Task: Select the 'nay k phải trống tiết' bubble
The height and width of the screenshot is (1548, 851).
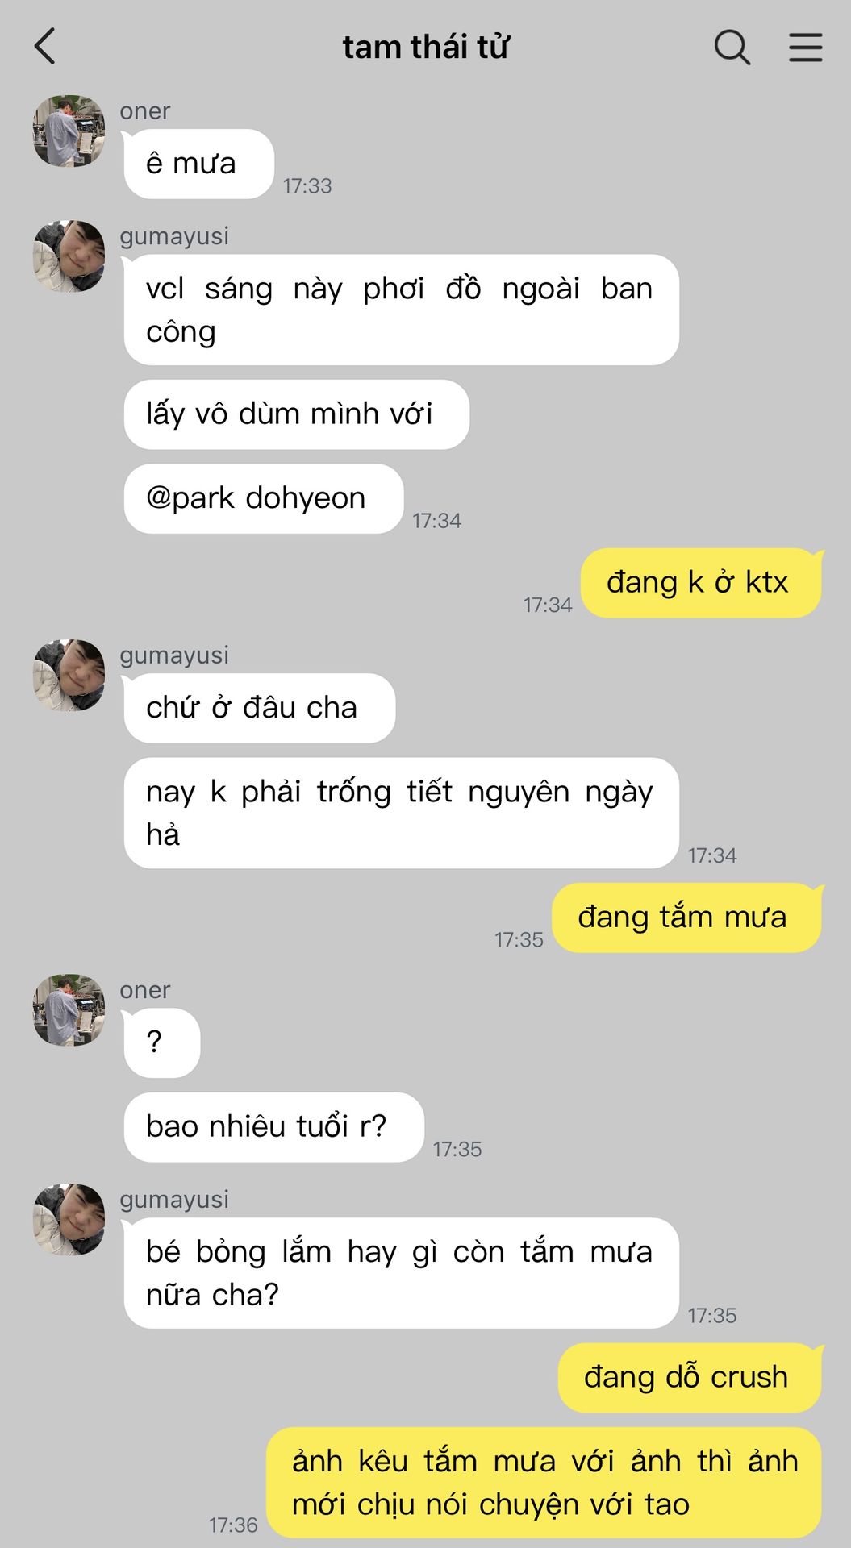Action: click(401, 813)
